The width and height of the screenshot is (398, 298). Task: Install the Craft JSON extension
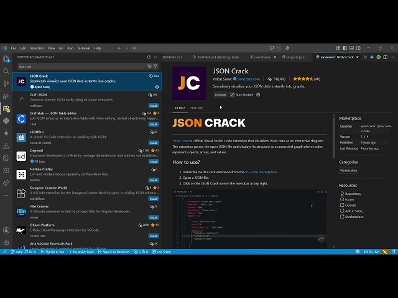pyautogui.click(x=154, y=106)
